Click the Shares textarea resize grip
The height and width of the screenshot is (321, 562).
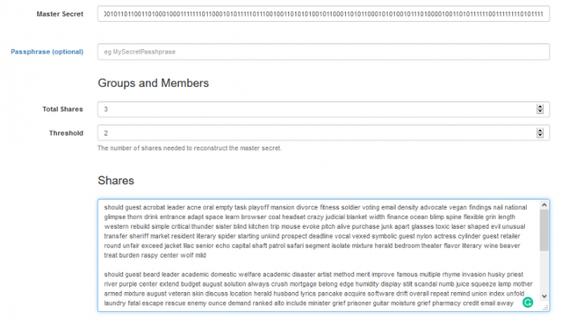(545, 307)
